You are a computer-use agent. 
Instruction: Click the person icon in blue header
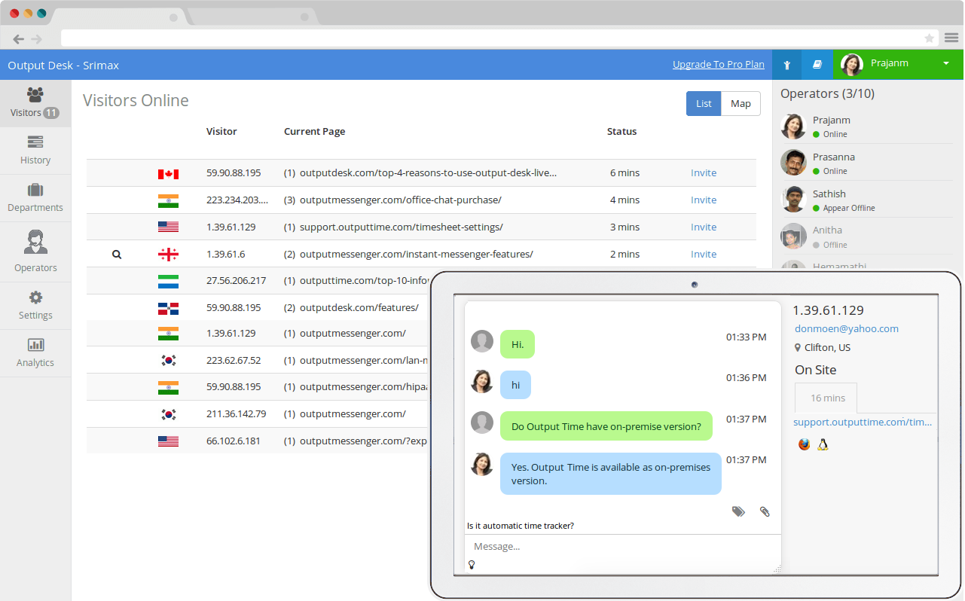click(x=786, y=65)
